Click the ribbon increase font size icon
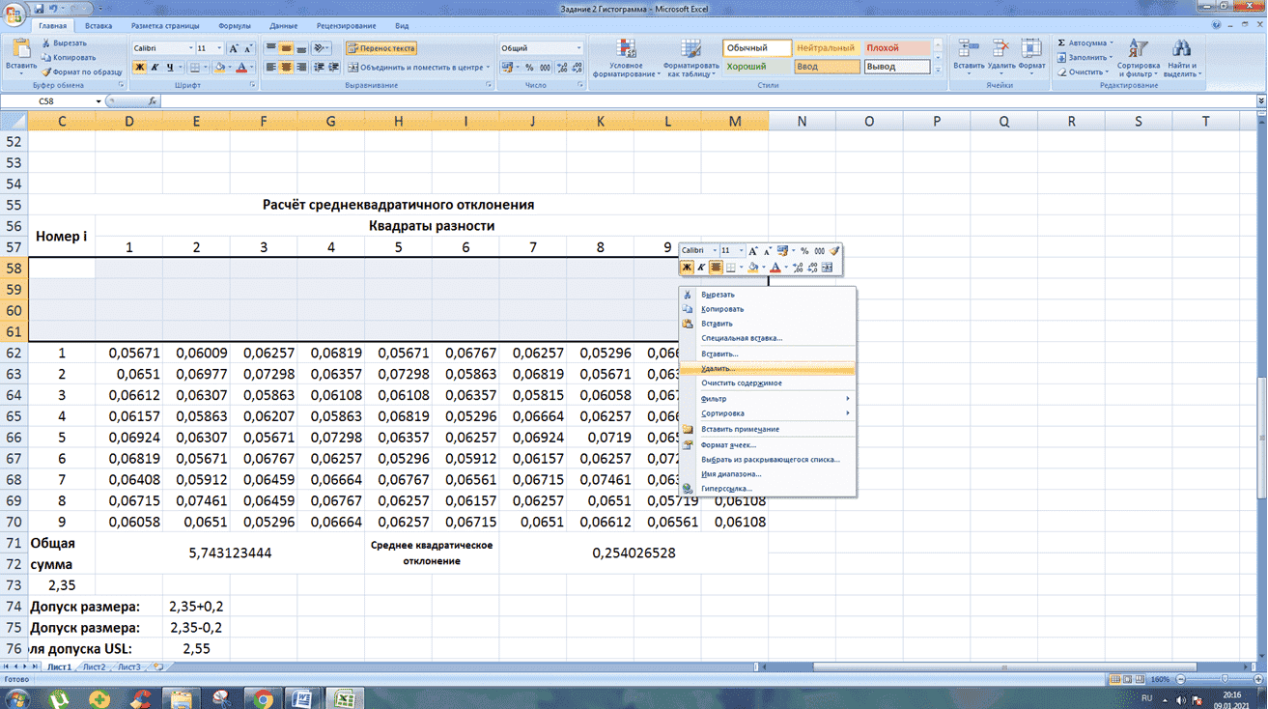 [234, 48]
